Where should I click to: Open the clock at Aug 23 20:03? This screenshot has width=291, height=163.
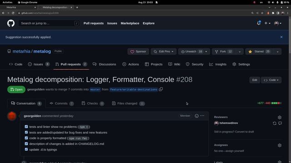pos(145,2)
